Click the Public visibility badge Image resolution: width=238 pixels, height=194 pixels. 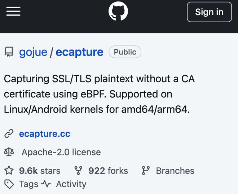coord(125,52)
